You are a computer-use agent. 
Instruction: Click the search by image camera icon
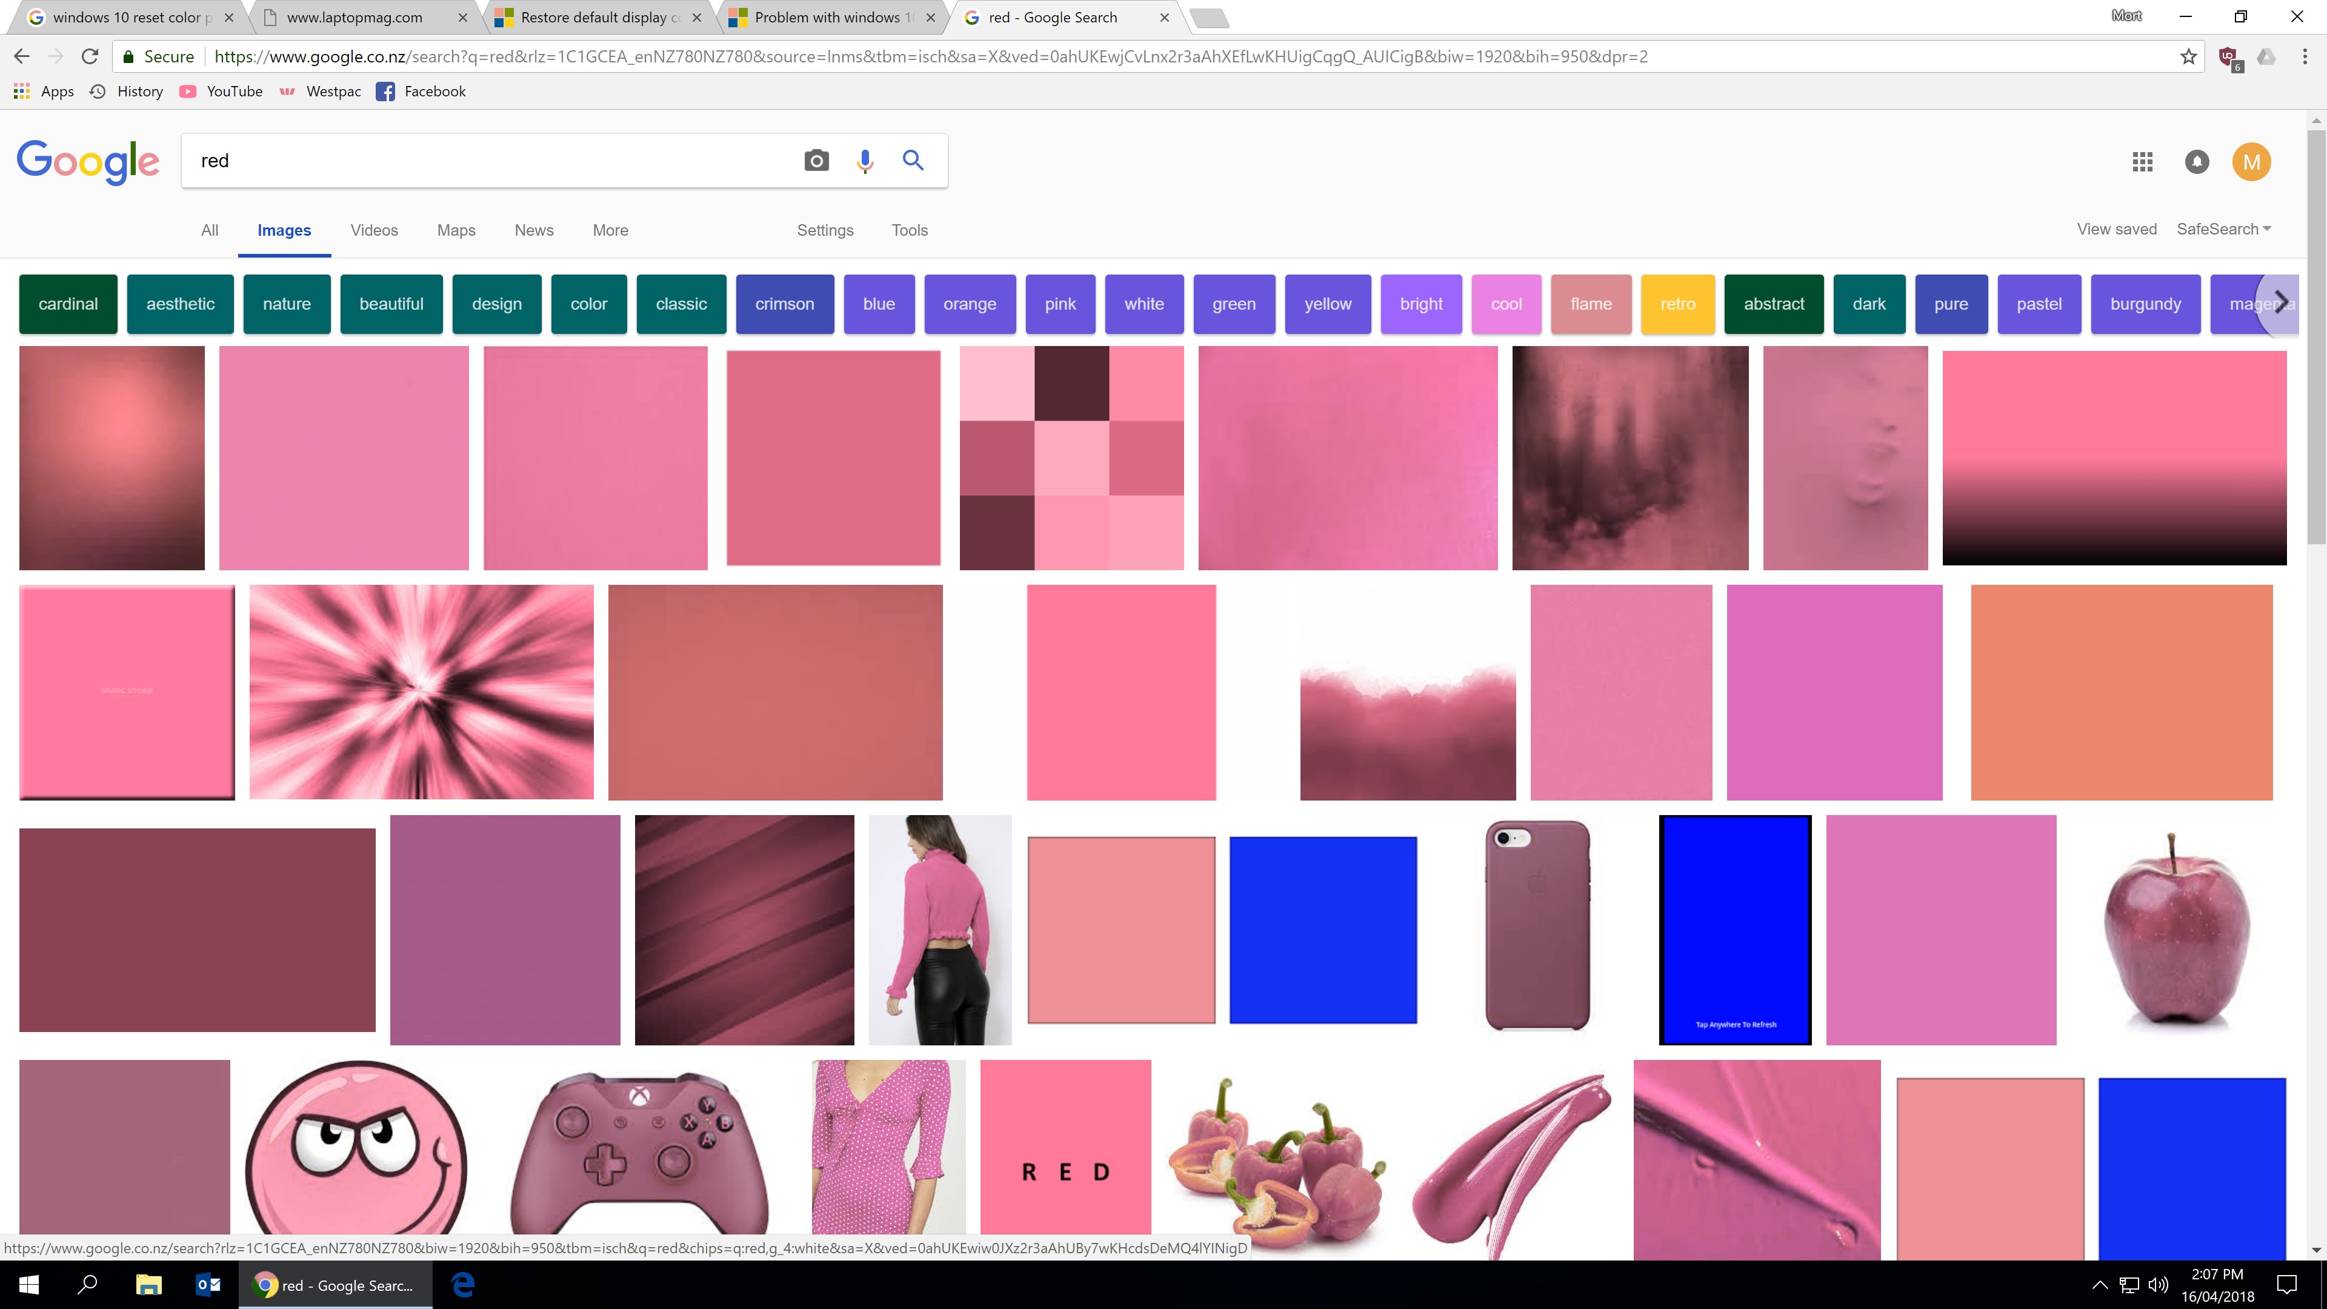tap(816, 161)
